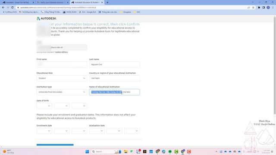Open the Extensions puzzle icon
276x155 pixels.
click(259, 8)
